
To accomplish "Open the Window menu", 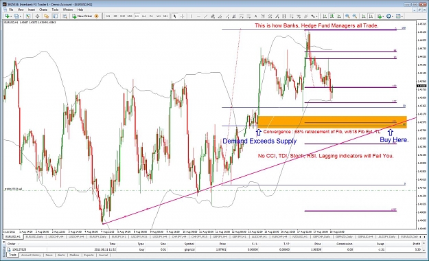I will tap(68, 10).
